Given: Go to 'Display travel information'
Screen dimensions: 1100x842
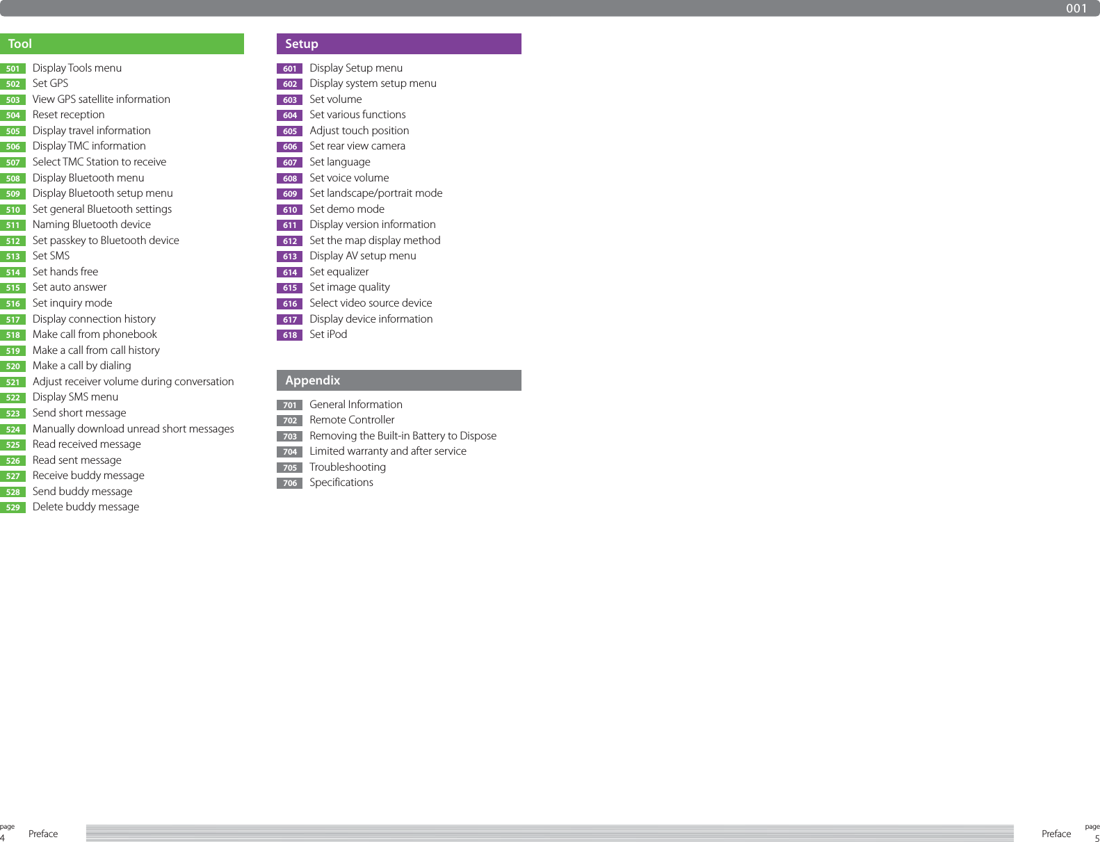Looking at the screenshot, I should pos(92,131).
